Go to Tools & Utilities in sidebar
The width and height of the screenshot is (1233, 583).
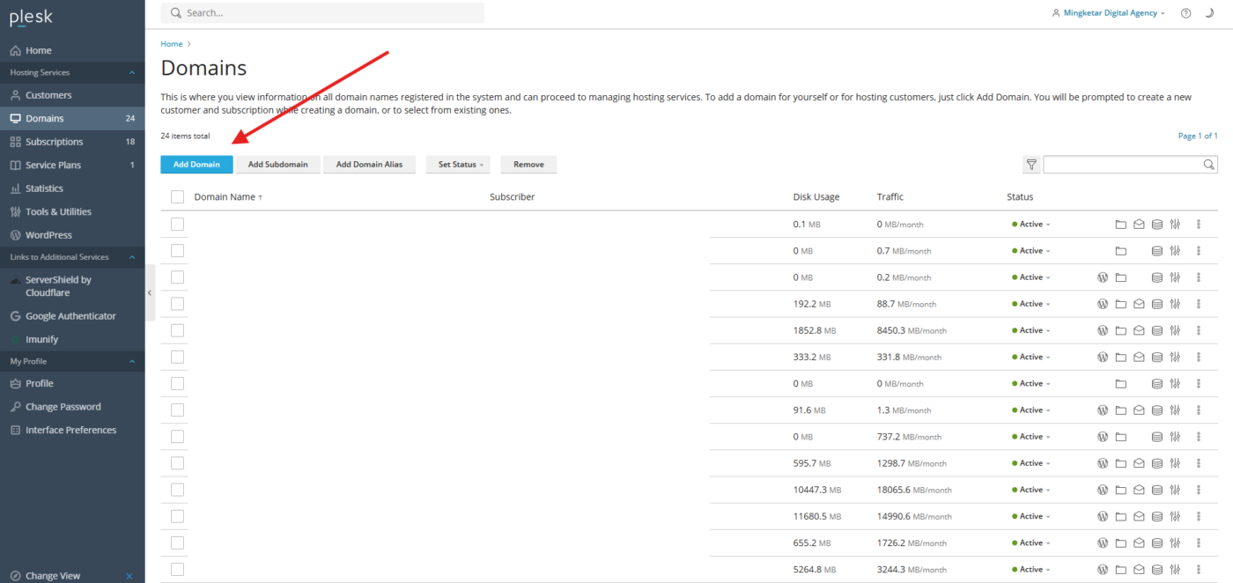pos(58,212)
